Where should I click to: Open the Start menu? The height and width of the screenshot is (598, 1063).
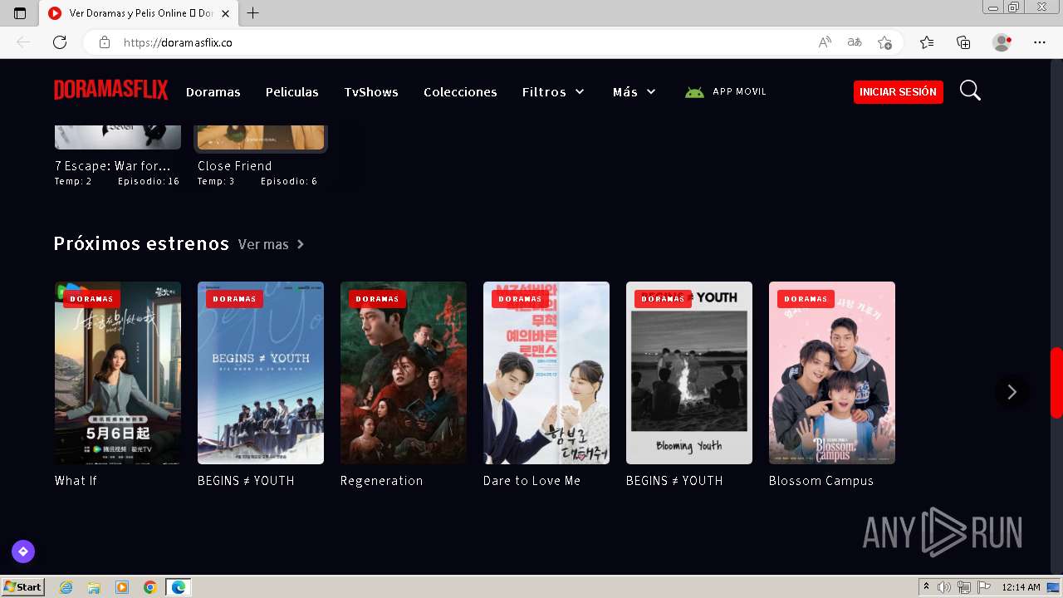click(22, 587)
